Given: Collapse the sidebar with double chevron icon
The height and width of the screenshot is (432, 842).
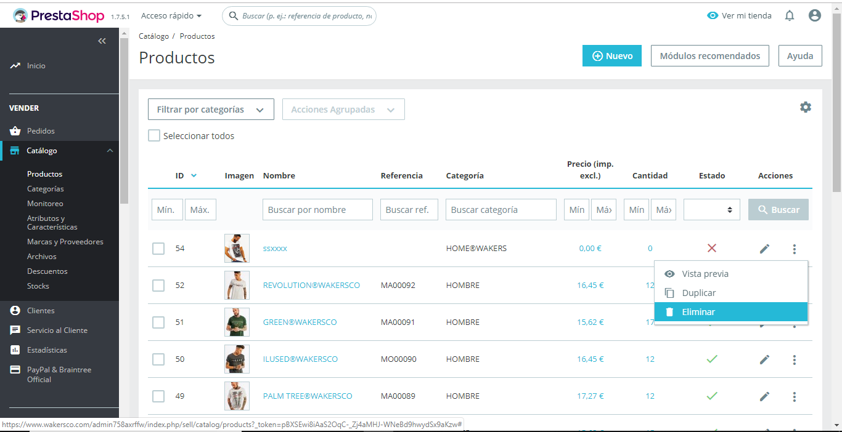Looking at the screenshot, I should pos(102,41).
